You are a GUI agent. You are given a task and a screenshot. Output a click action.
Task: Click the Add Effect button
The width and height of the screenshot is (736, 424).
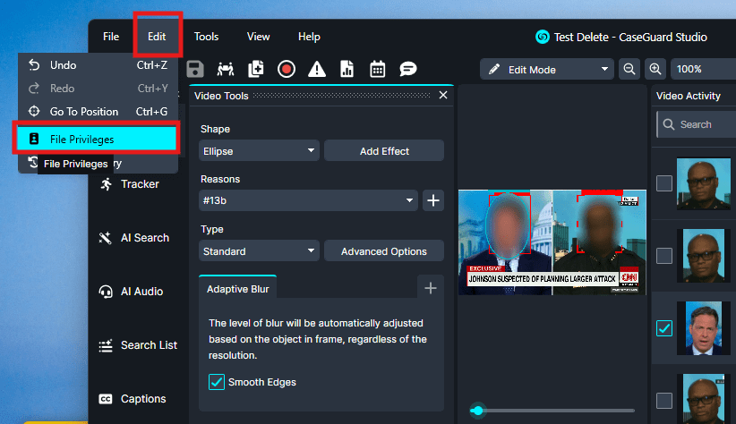(x=384, y=151)
